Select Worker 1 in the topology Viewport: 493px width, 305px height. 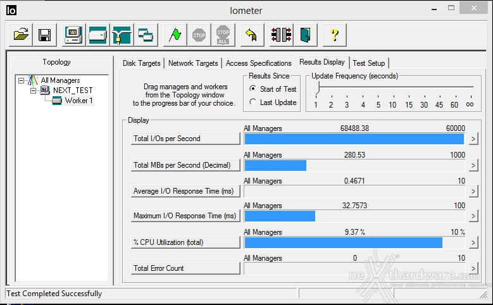[78, 101]
